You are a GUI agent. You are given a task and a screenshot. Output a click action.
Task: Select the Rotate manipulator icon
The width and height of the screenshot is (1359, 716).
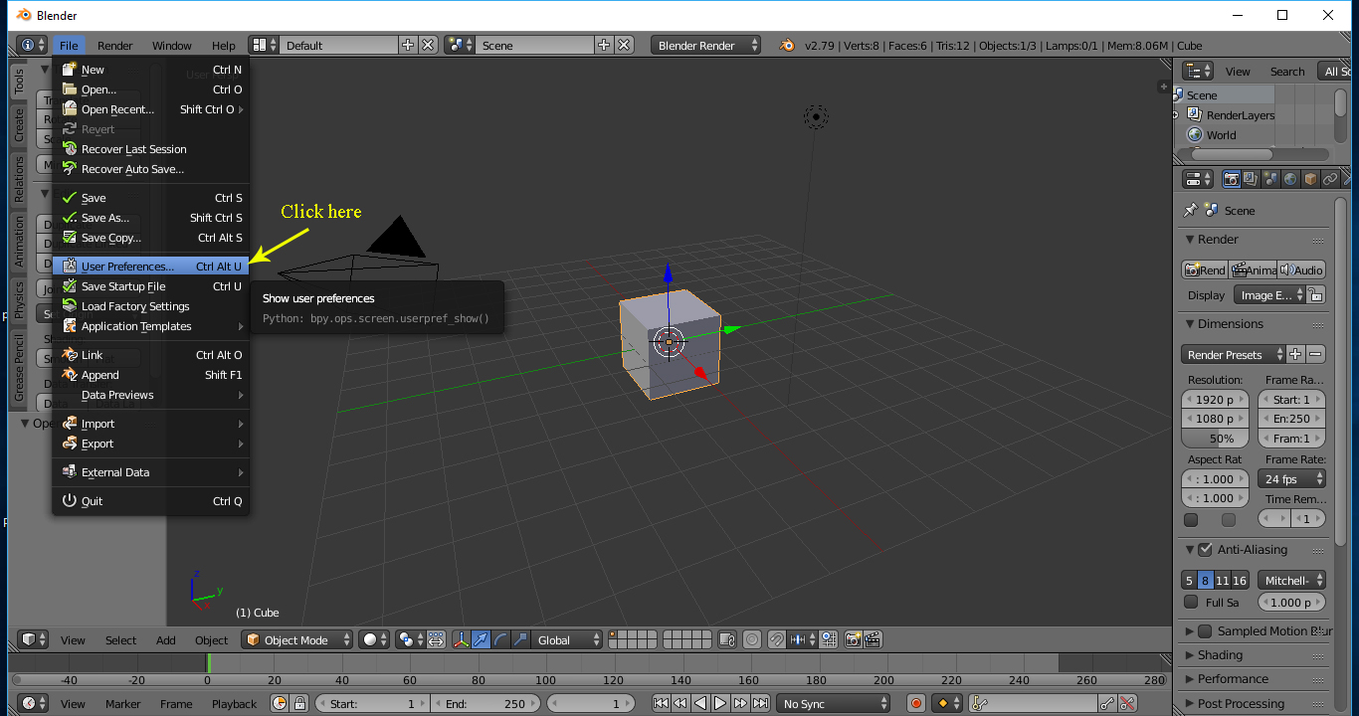[x=500, y=640]
